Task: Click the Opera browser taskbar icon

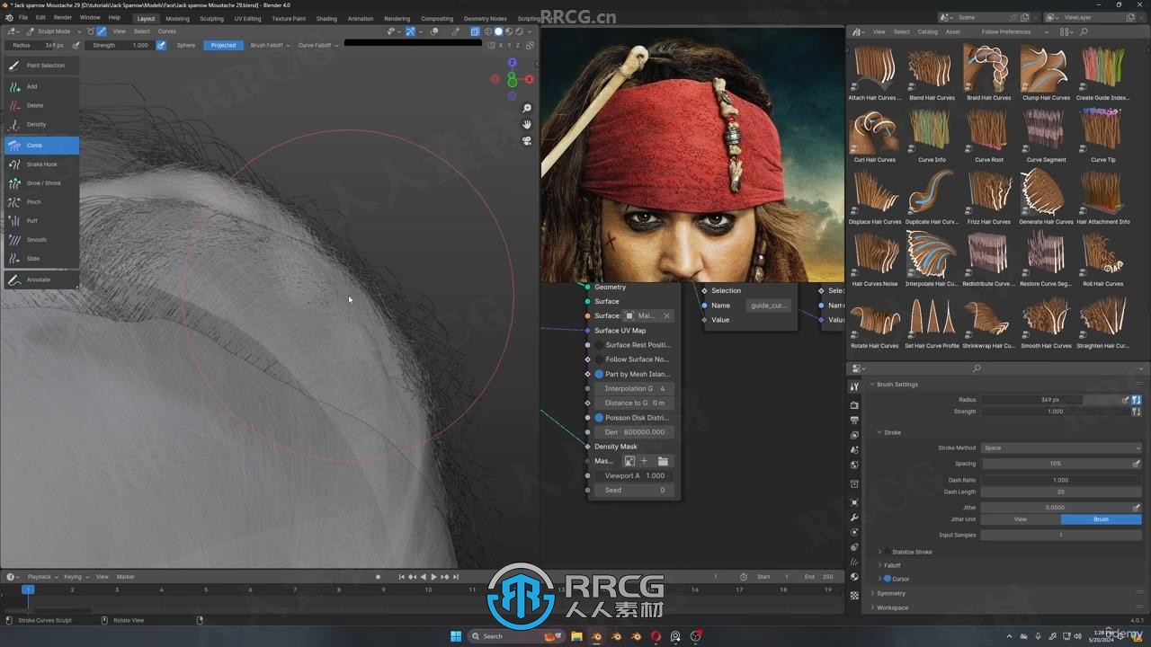Action: [656, 636]
